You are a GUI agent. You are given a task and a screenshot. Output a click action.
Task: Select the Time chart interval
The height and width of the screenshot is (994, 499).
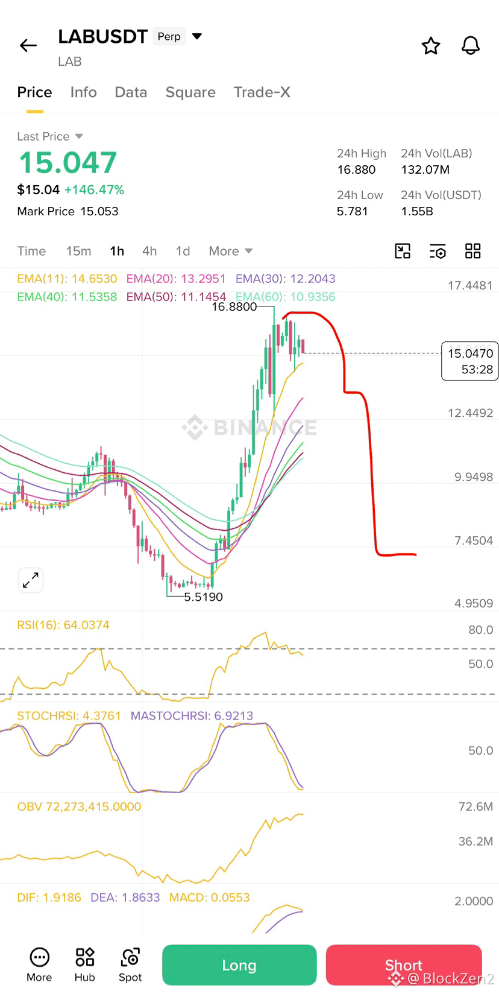tap(31, 251)
